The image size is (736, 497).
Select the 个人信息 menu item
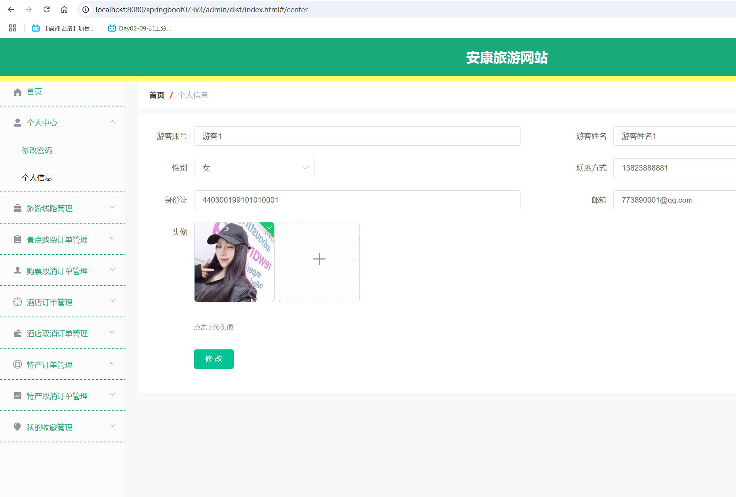click(x=37, y=177)
